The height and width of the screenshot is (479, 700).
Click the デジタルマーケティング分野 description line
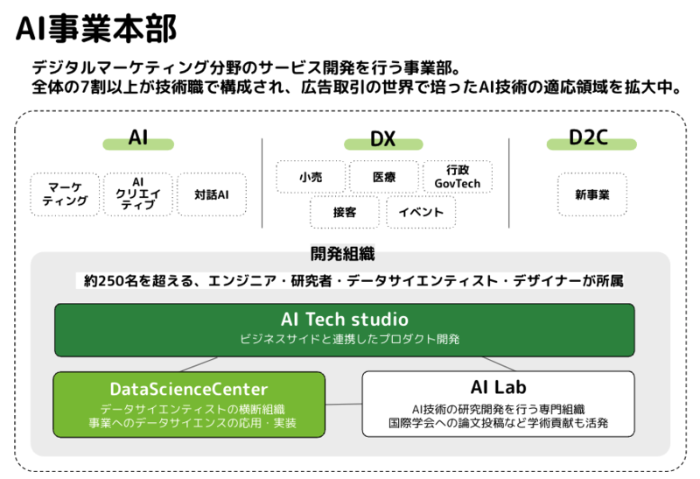246,68
